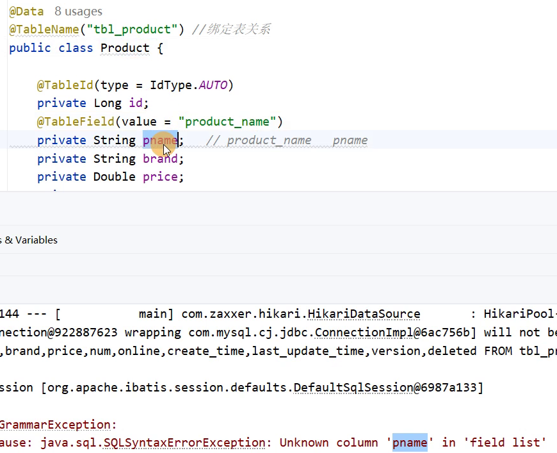Viewport: 557px width, 453px height.
Task: Click the Product class name
Action: (125, 48)
